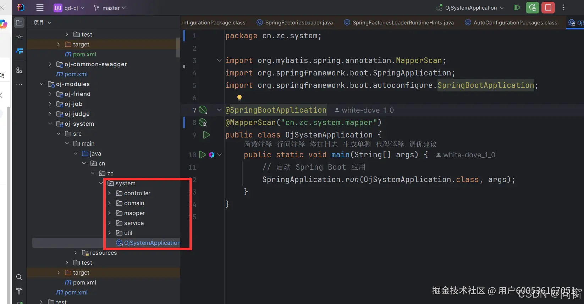Click the project tree vertical scrollbar

[x=178, y=47]
